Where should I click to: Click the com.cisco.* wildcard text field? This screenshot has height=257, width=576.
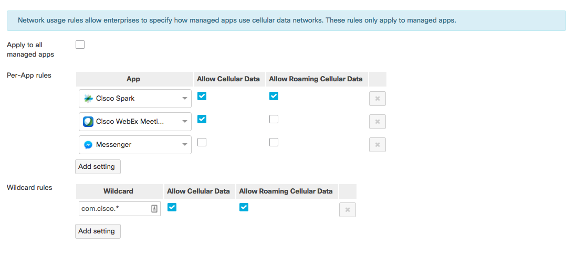[x=119, y=209]
